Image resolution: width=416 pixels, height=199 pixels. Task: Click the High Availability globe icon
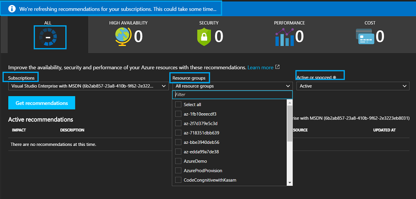tap(123, 36)
